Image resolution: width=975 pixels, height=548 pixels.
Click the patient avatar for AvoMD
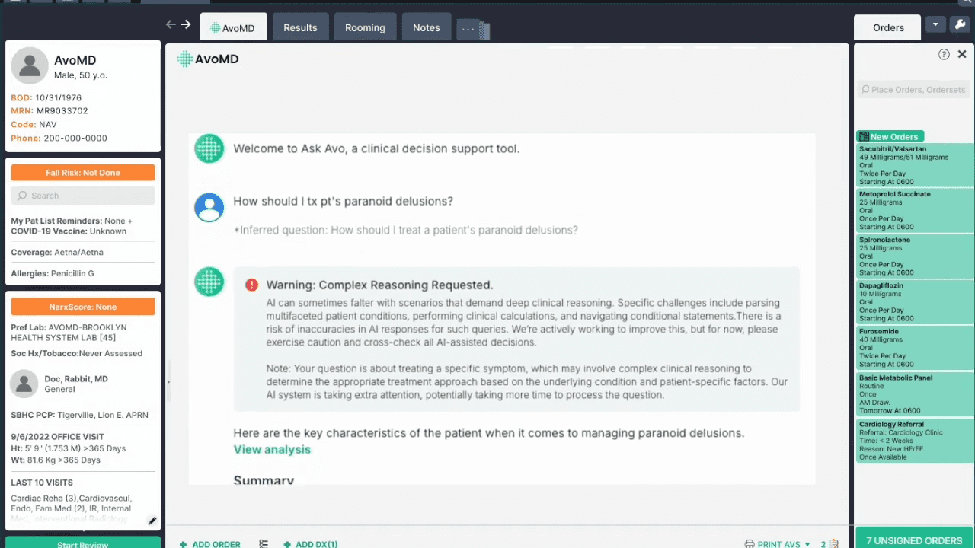point(30,66)
